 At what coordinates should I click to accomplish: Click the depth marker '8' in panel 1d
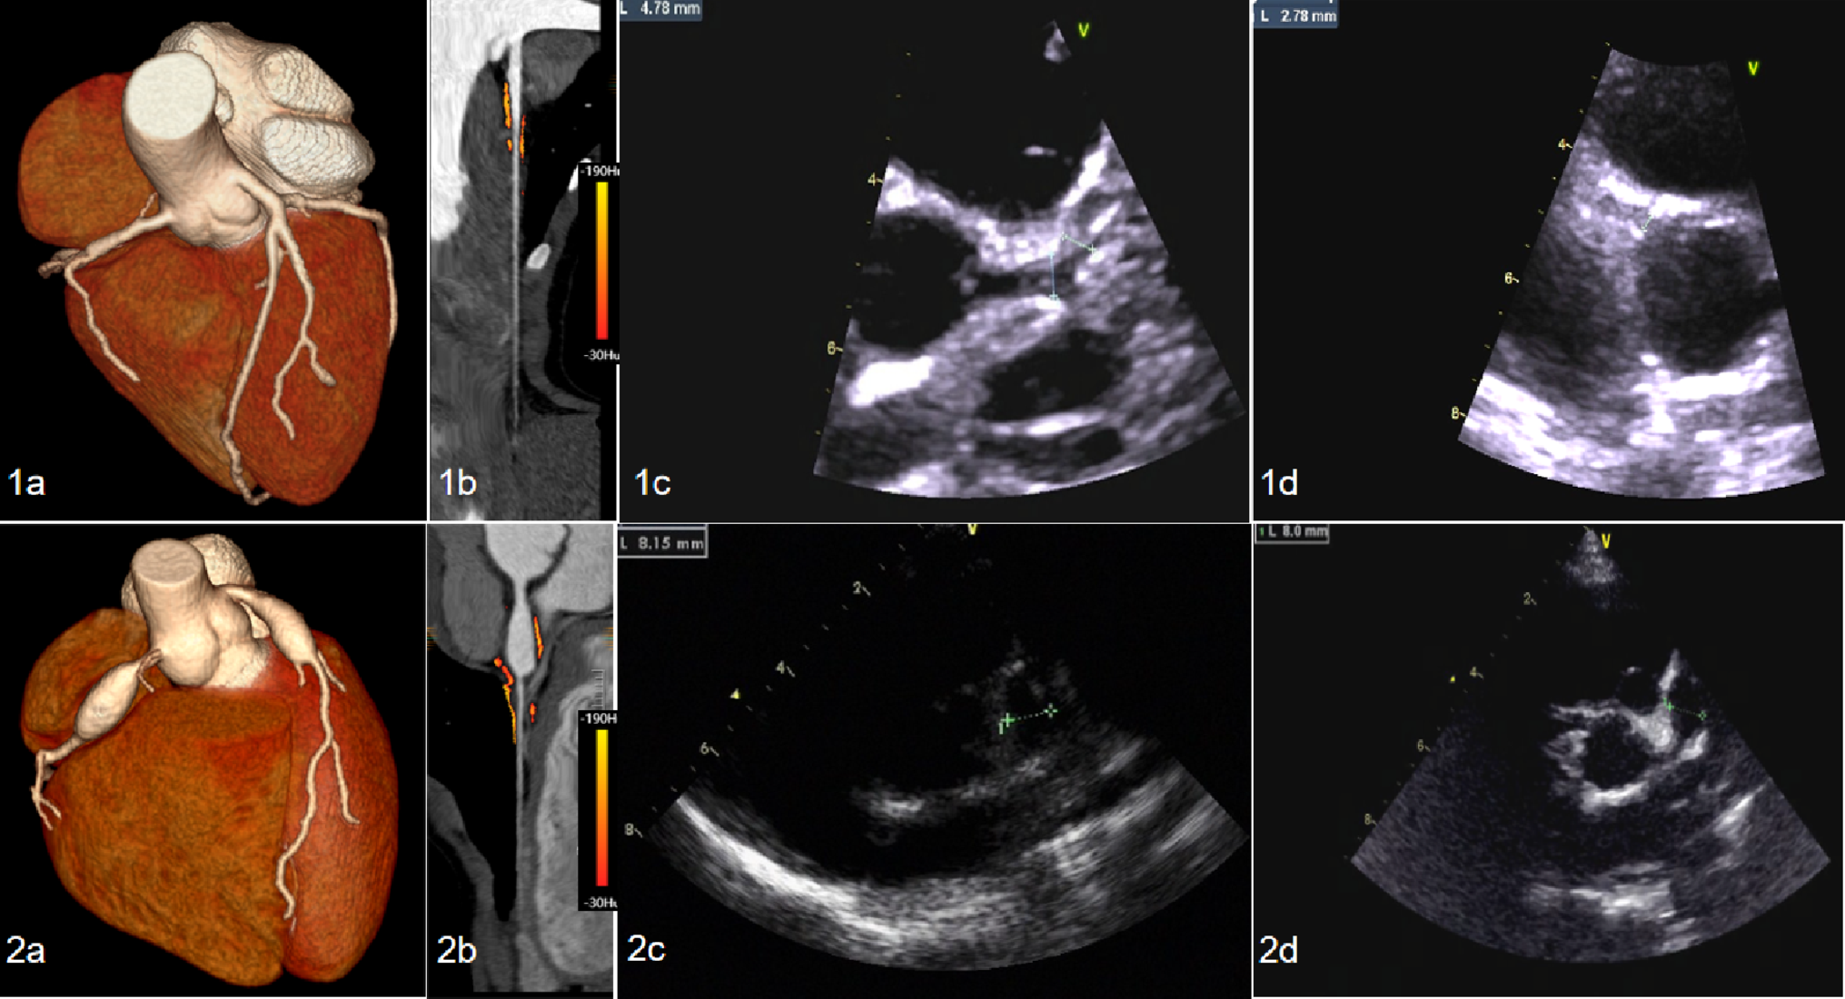point(1456,414)
